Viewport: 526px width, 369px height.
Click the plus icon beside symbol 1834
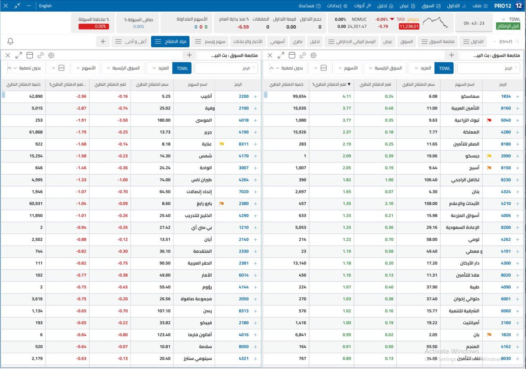coord(518,96)
